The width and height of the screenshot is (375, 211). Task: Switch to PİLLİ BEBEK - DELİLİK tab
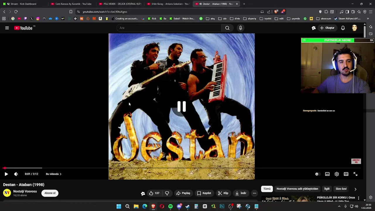[120, 4]
